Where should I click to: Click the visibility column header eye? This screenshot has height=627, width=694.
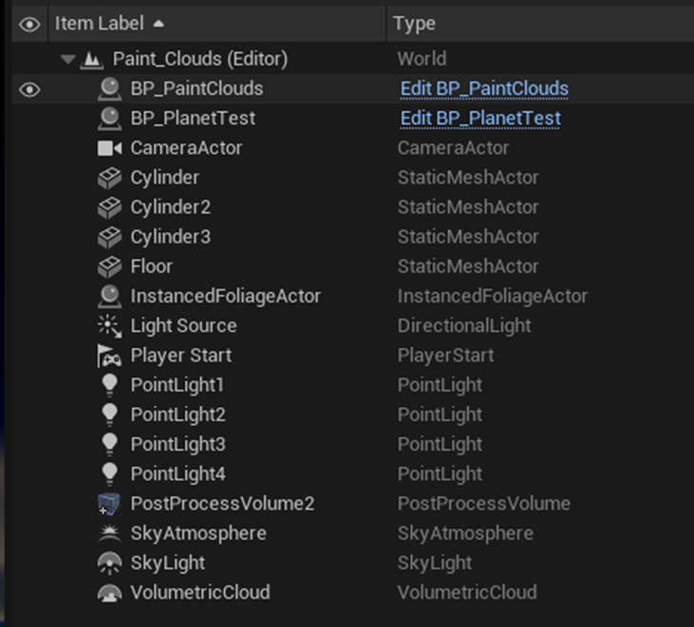tap(30, 24)
